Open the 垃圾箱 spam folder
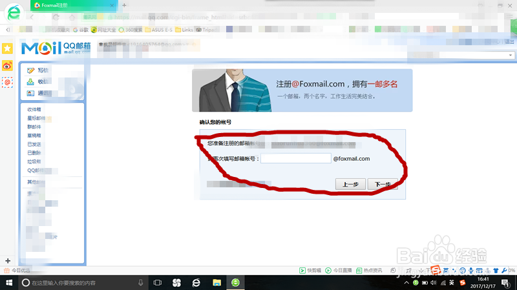The image size is (517, 290). coord(34,161)
